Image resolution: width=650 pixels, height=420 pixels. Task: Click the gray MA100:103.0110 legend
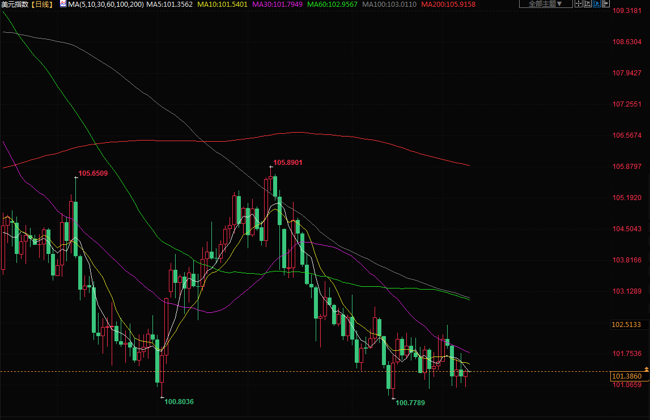[x=389, y=4]
